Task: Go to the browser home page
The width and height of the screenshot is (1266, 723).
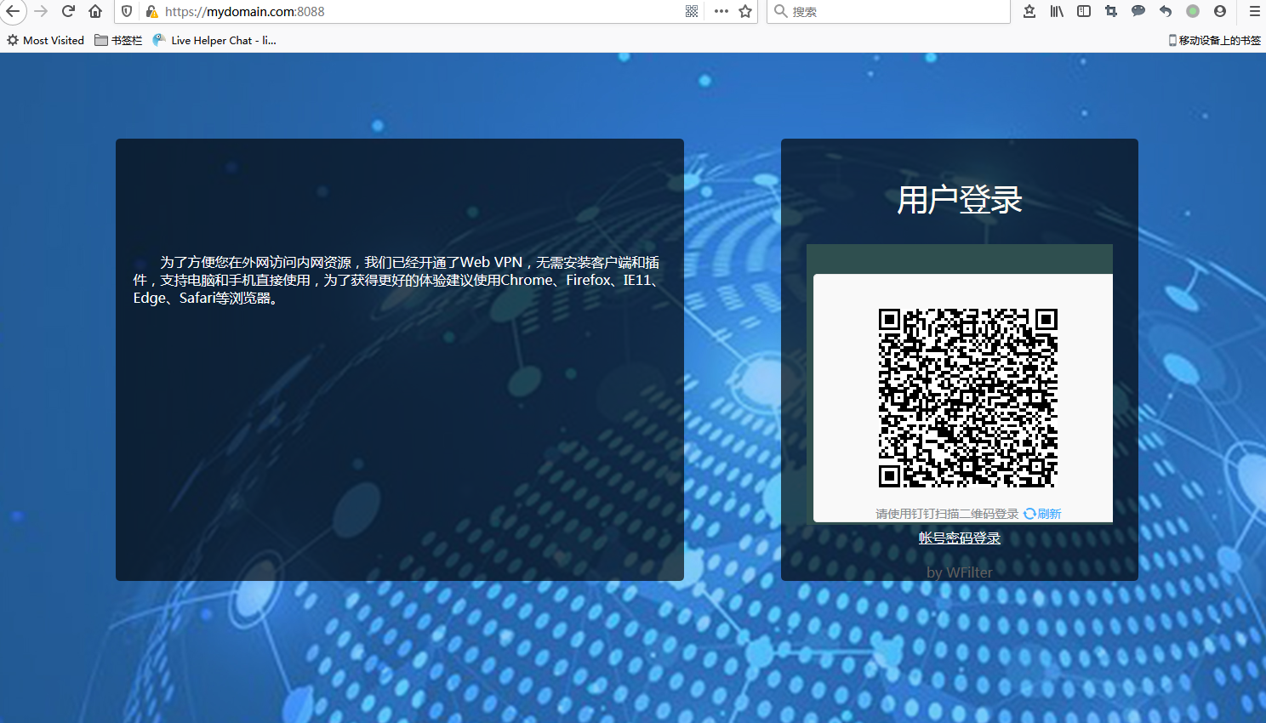Action: pyautogui.click(x=95, y=11)
